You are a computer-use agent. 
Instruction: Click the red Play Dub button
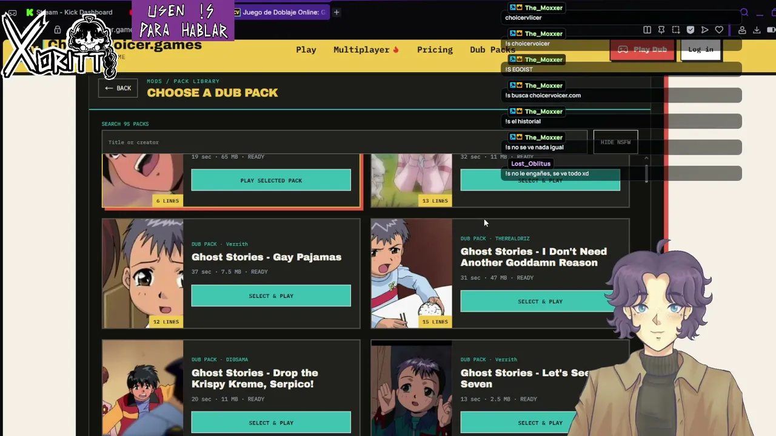point(641,50)
